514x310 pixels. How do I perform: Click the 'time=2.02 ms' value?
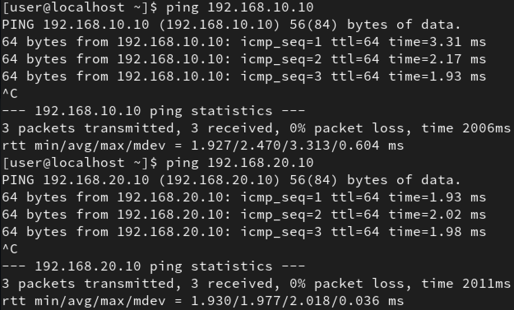(x=437, y=215)
